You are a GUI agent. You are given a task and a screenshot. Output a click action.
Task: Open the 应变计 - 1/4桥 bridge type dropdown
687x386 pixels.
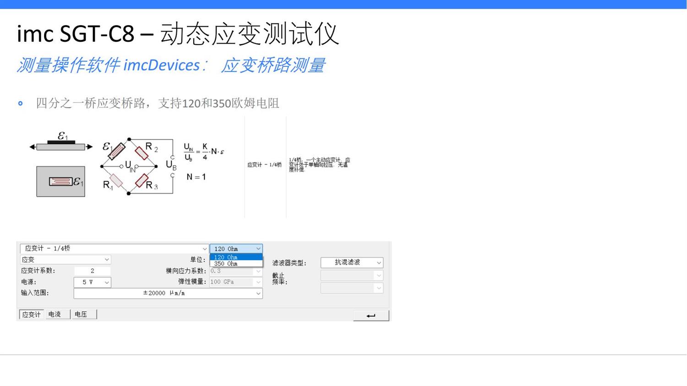pos(114,249)
